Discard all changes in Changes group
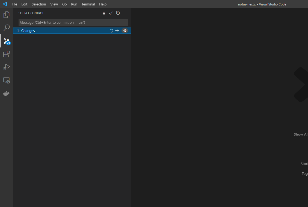 112,31
